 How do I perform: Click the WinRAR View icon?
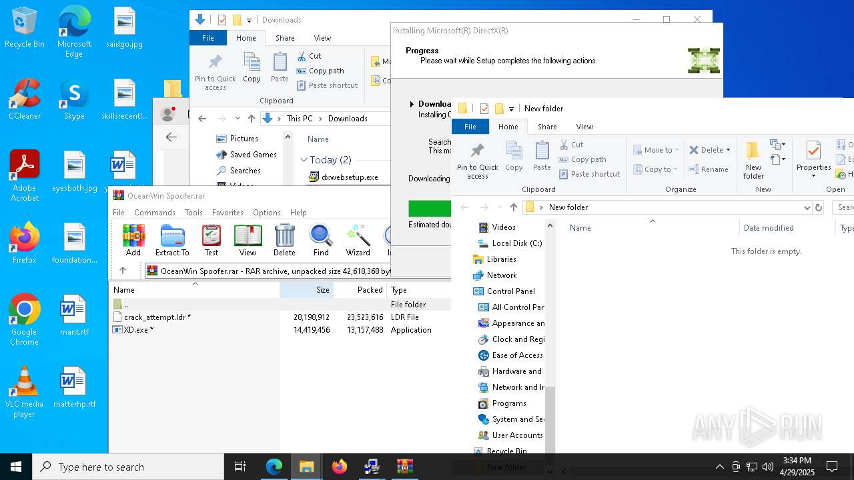point(248,240)
